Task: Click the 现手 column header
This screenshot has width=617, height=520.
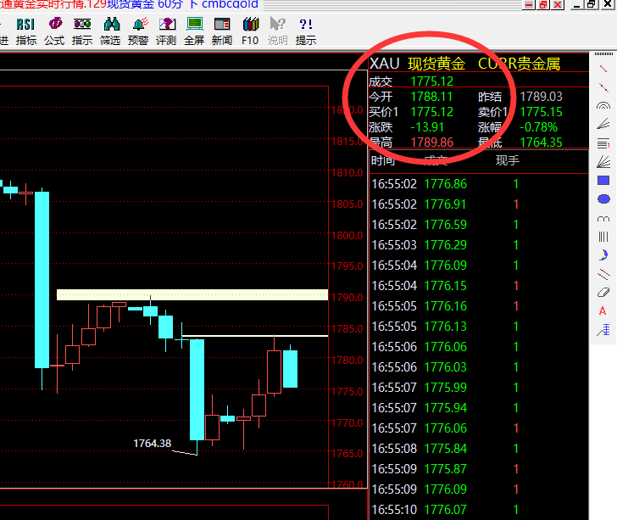Action: coord(507,160)
